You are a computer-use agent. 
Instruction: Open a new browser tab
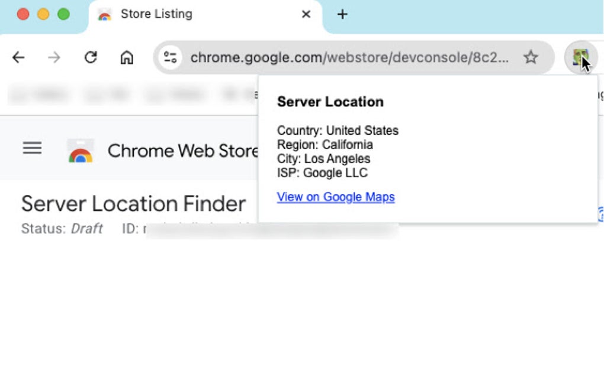pos(342,14)
